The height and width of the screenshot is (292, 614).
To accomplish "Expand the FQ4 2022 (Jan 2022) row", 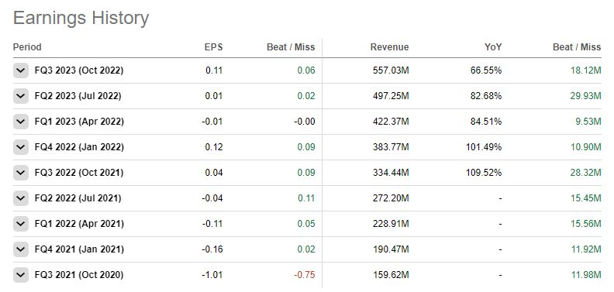I will [x=21, y=147].
